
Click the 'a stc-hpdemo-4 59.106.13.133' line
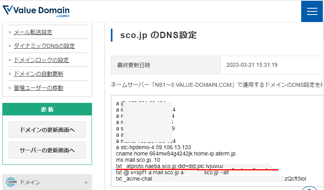[x=153, y=147]
